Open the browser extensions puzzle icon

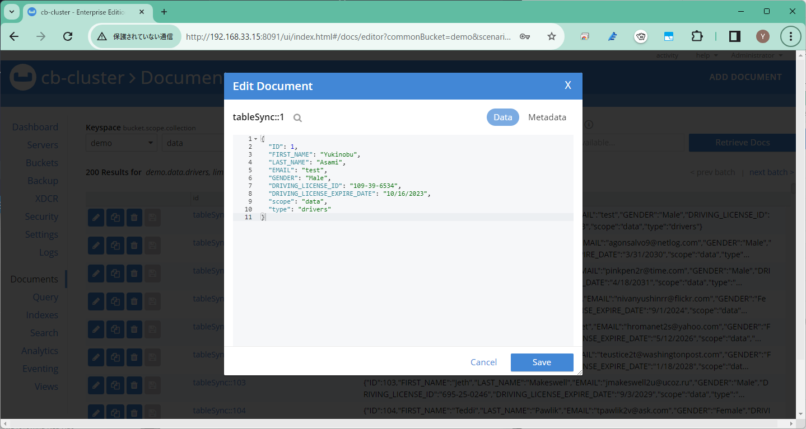(696, 36)
